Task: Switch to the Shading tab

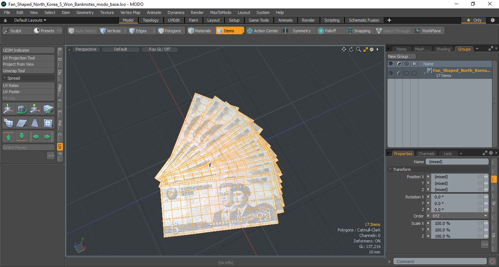Action: [443, 49]
